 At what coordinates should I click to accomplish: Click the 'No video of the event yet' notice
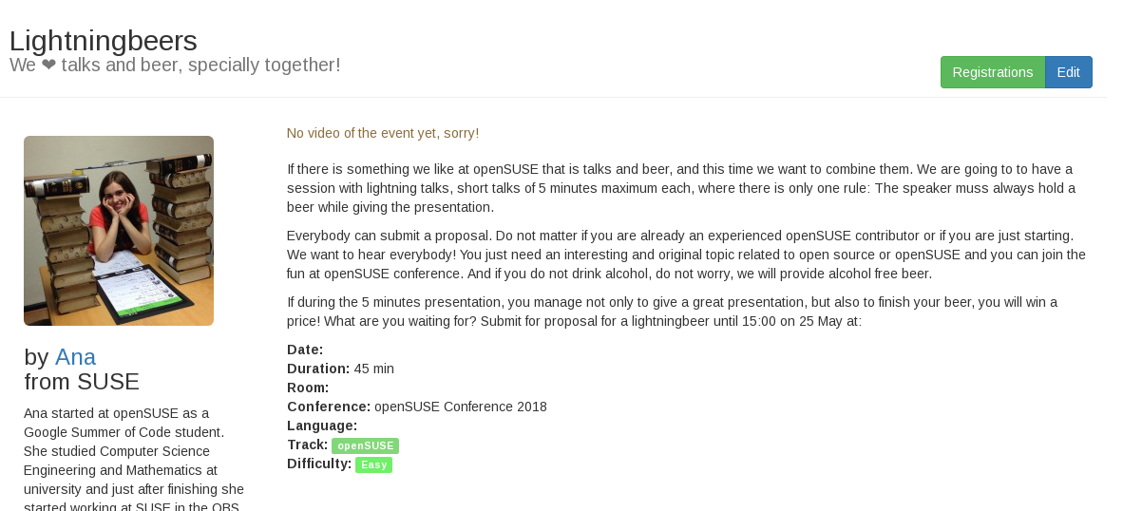[383, 133]
